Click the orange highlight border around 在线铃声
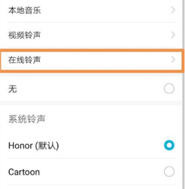Image resolution: width=185 pixels, height=189 pixels. click(92, 50)
